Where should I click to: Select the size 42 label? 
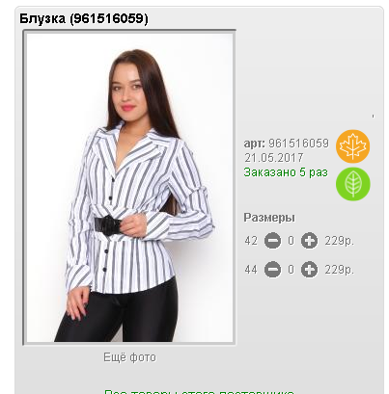pos(251,241)
